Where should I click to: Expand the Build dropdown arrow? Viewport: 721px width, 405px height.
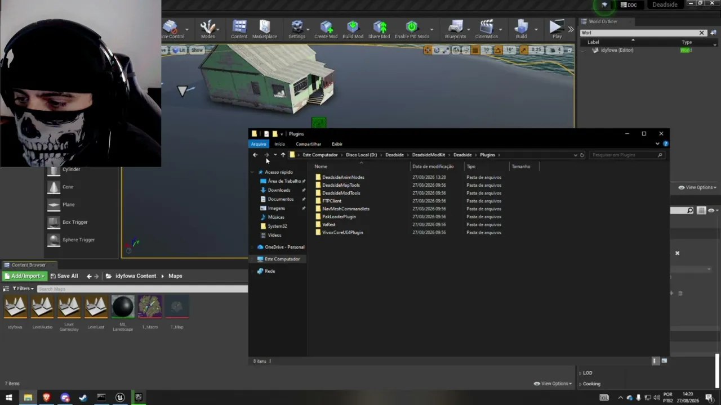coord(536,29)
